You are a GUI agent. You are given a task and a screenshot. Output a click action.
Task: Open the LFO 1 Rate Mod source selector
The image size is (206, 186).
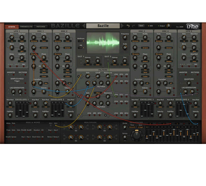click(22, 41)
